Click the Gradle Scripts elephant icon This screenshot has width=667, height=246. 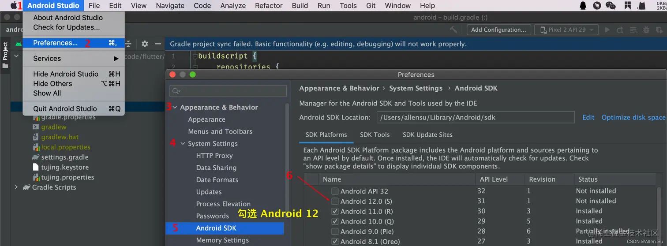point(26,187)
